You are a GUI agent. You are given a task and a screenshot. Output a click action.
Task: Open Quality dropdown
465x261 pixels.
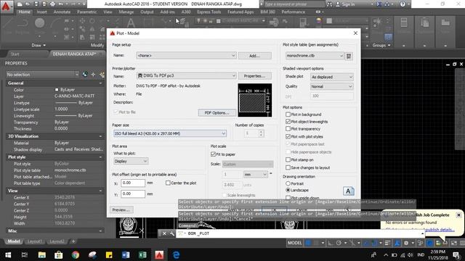332,86
